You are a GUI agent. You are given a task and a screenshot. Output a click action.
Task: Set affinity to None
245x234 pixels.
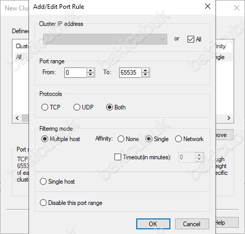[121, 139]
